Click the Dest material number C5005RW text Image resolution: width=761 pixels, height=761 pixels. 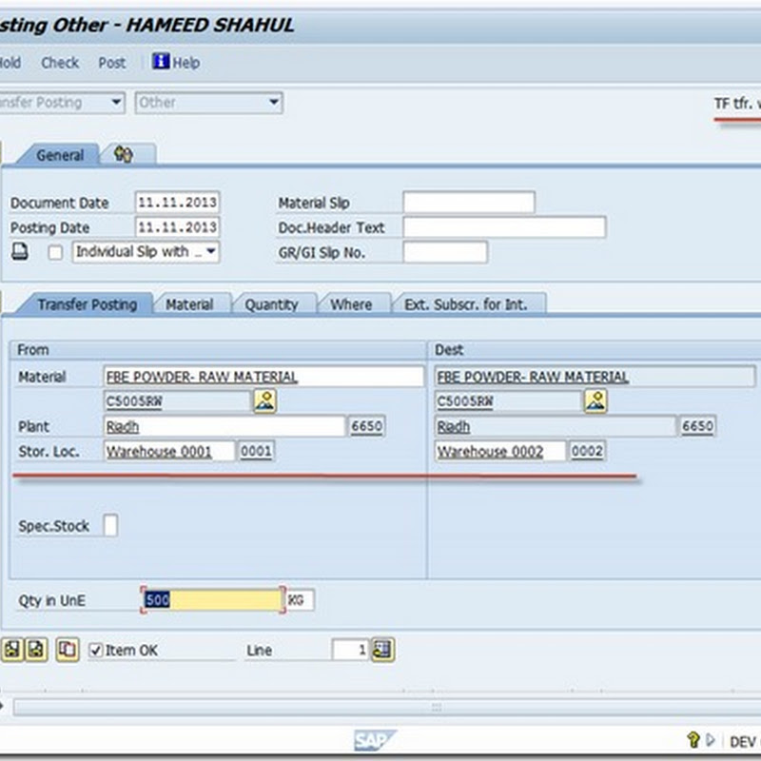point(465,401)
